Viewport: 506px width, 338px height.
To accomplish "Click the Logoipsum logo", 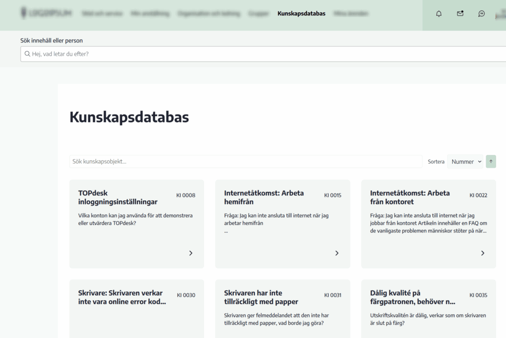I will pos(46,13).
